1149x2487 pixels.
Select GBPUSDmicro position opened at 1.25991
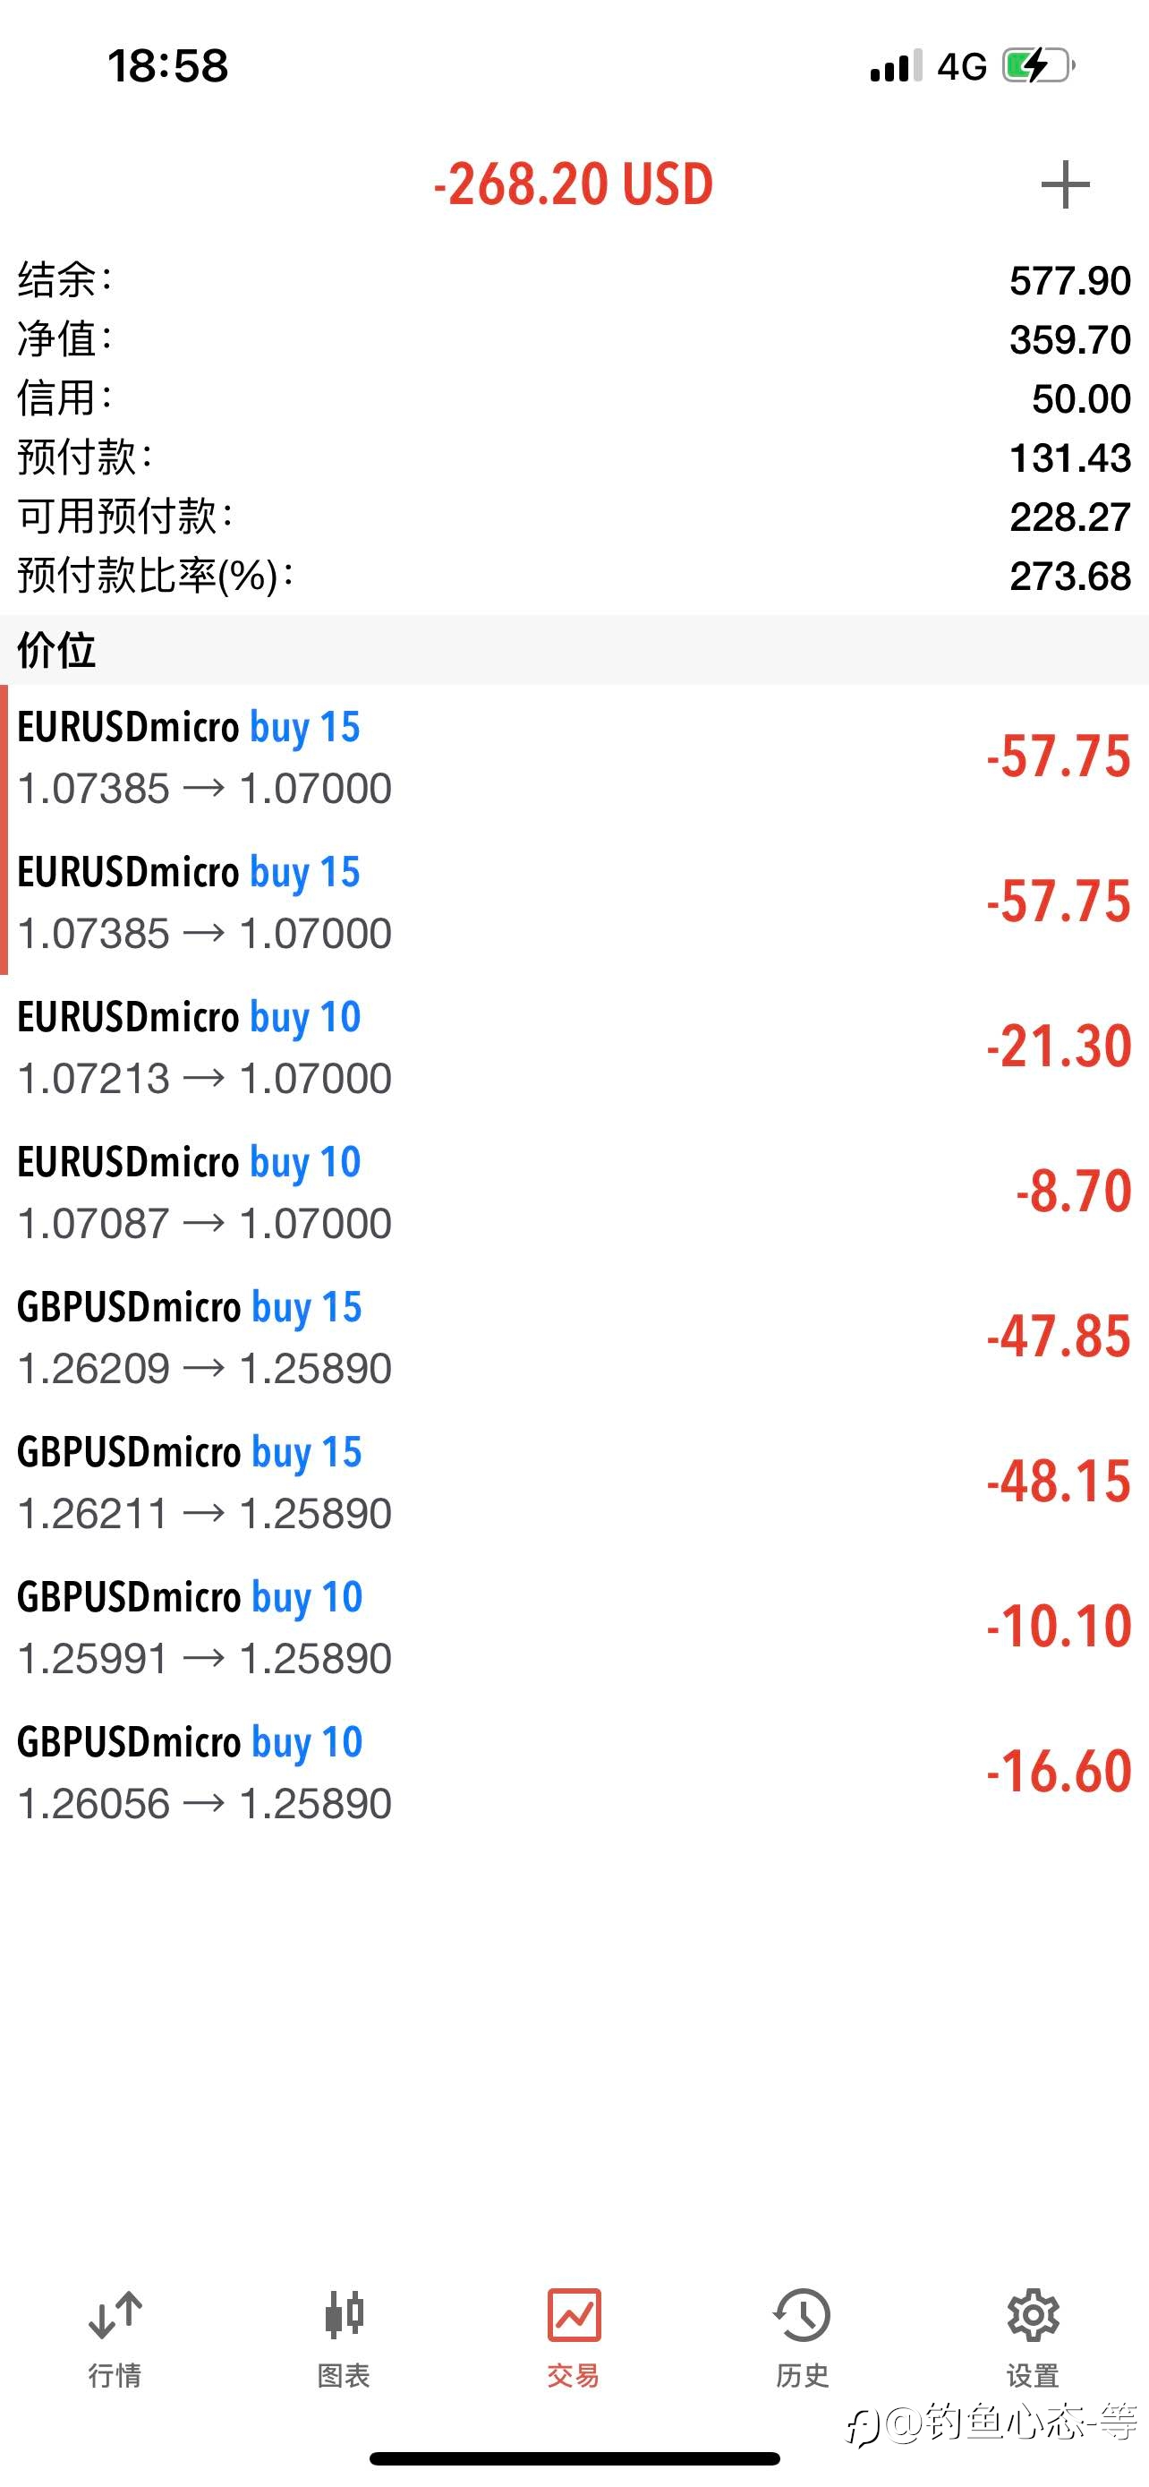point(574,1627)
